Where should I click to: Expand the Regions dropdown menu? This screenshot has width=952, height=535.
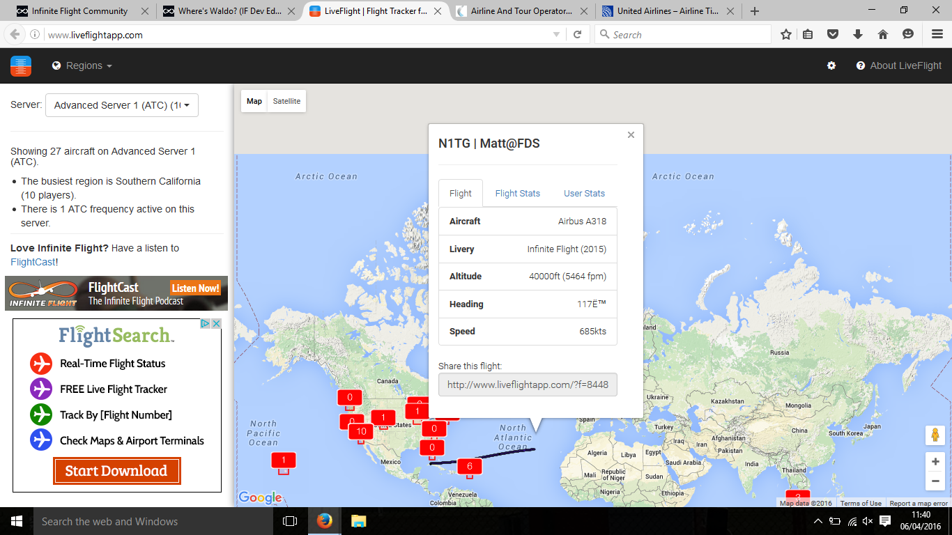coord(82,65)
